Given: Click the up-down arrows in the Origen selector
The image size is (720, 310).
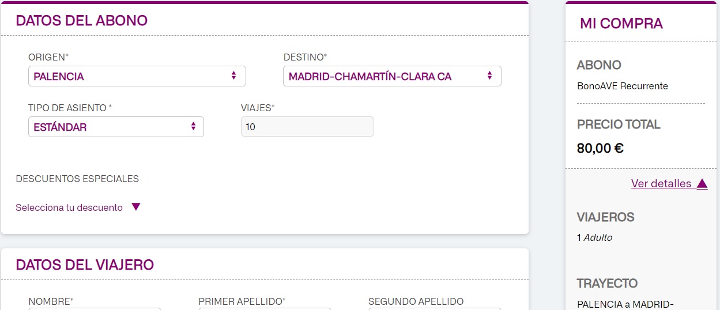Looking at the screenshot, I should click(x=233, y=75).
